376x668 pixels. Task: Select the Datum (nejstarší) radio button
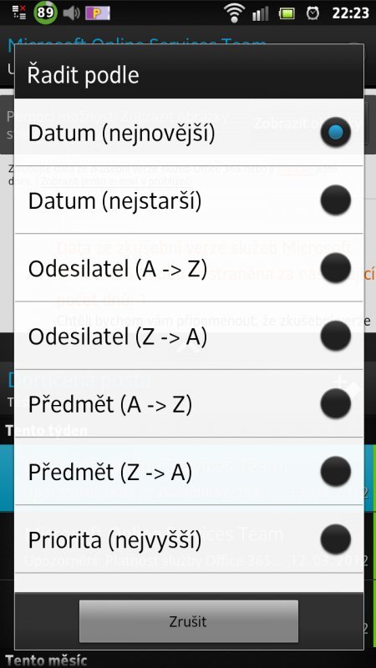(x=336, y=200)
